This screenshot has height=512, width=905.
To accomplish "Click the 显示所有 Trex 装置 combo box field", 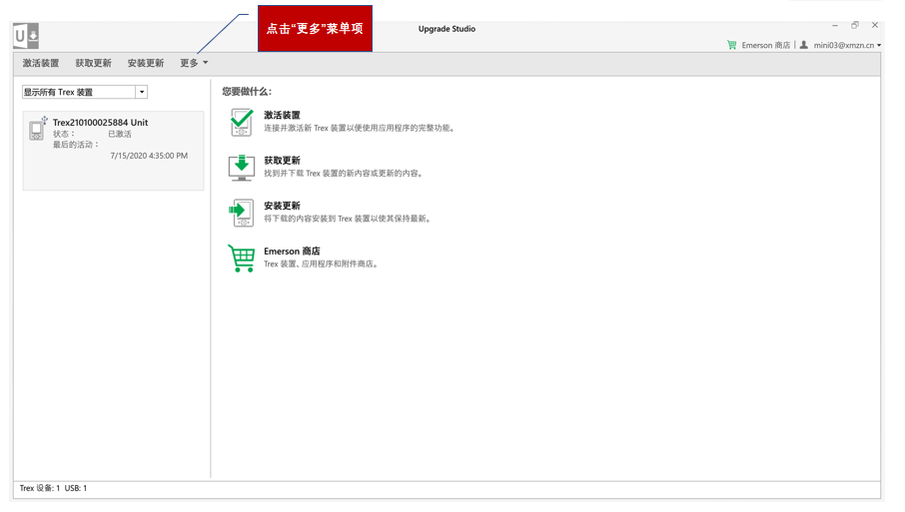I will 78,92.
